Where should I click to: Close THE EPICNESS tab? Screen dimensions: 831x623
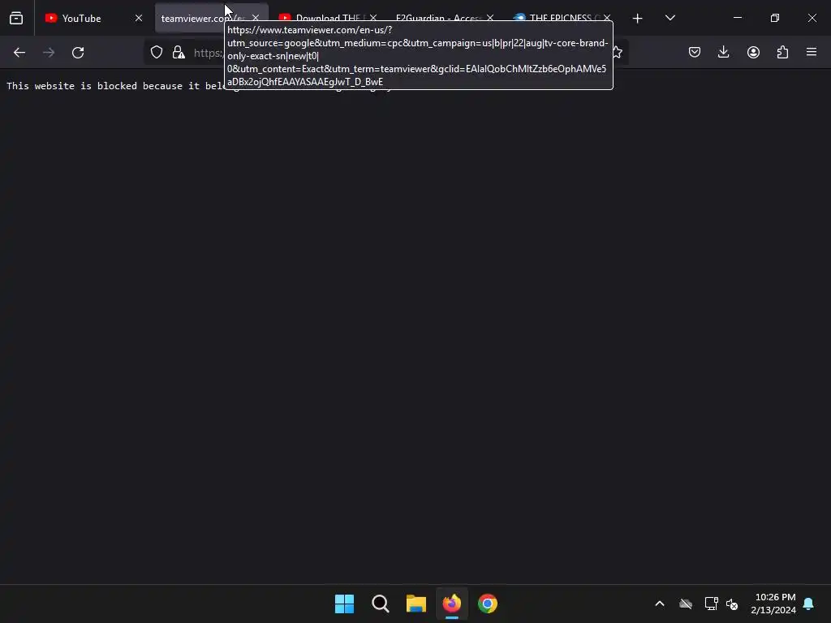tap(607, 18)
